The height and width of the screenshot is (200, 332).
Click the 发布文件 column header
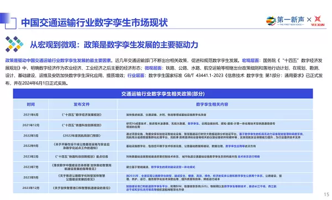tap(82, 104)
